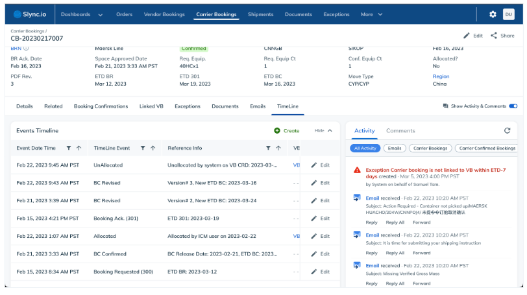This screenshot has width=527, height=295.
Task: Select the All Activity filter chip
Action: 365,148
